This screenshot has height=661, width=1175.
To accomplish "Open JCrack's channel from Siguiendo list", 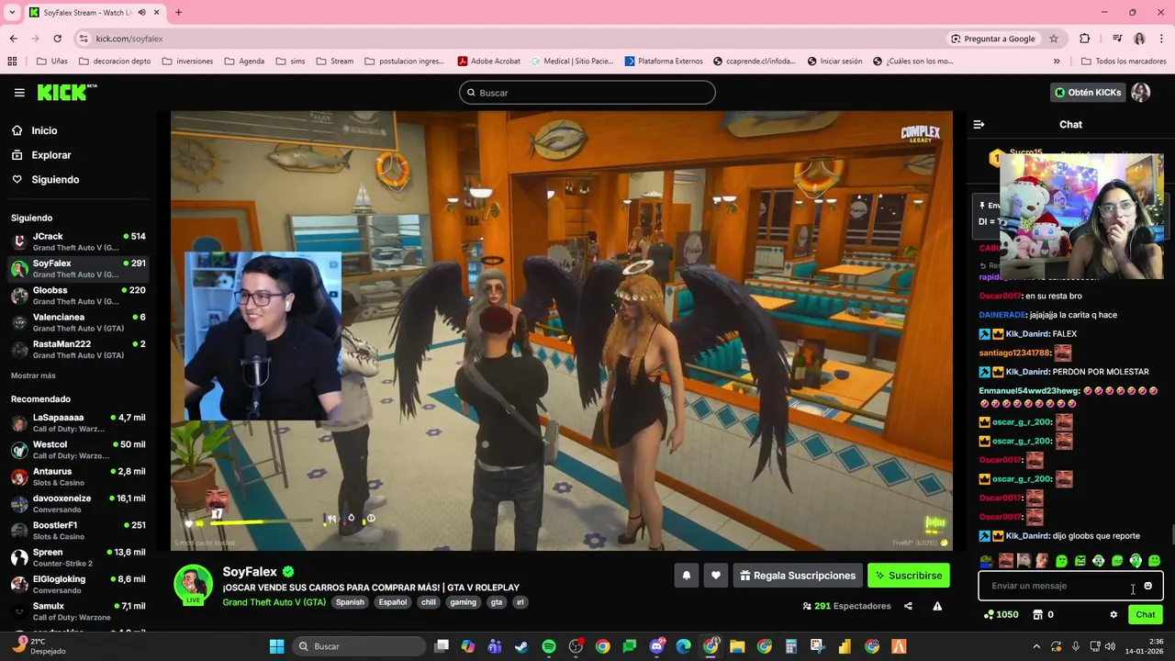I will coord(78,241).
